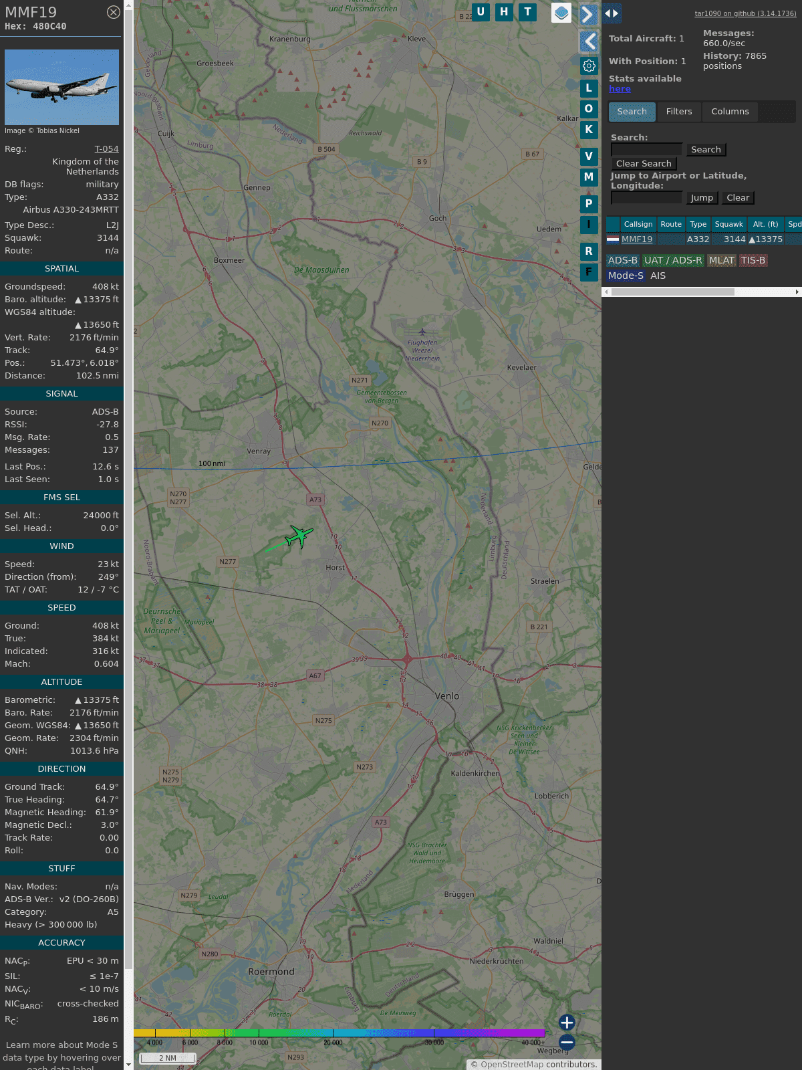Select the green aircraft icon on map
Viewport: 802px width, 1070px height.
[x=299, y=536]
